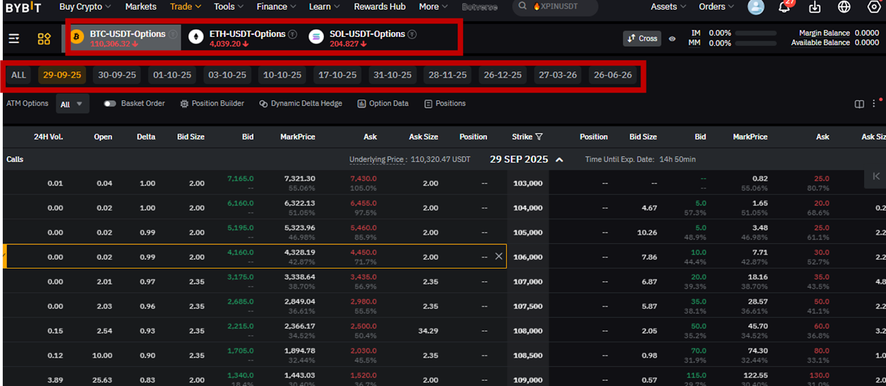Screen dimensions: 886x386
Task: Click the XPINUSDT search field
Action: tap(557, 7)
